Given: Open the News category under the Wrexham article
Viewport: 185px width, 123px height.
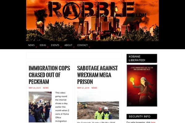Looking at the screenshot, I should point(94,88).
